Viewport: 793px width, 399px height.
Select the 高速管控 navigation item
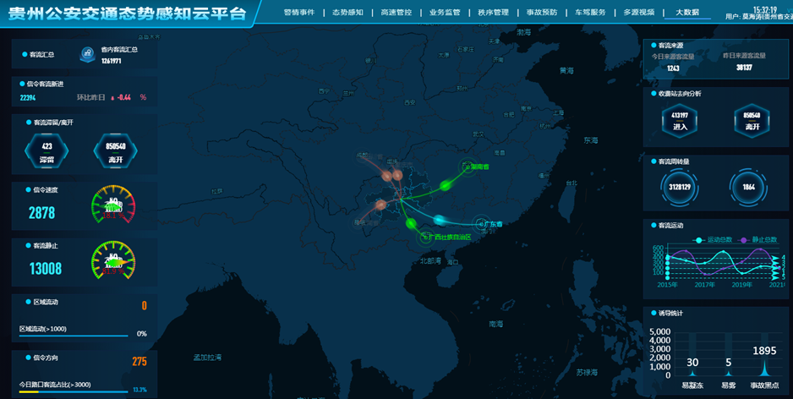click(x=396, y=13)
